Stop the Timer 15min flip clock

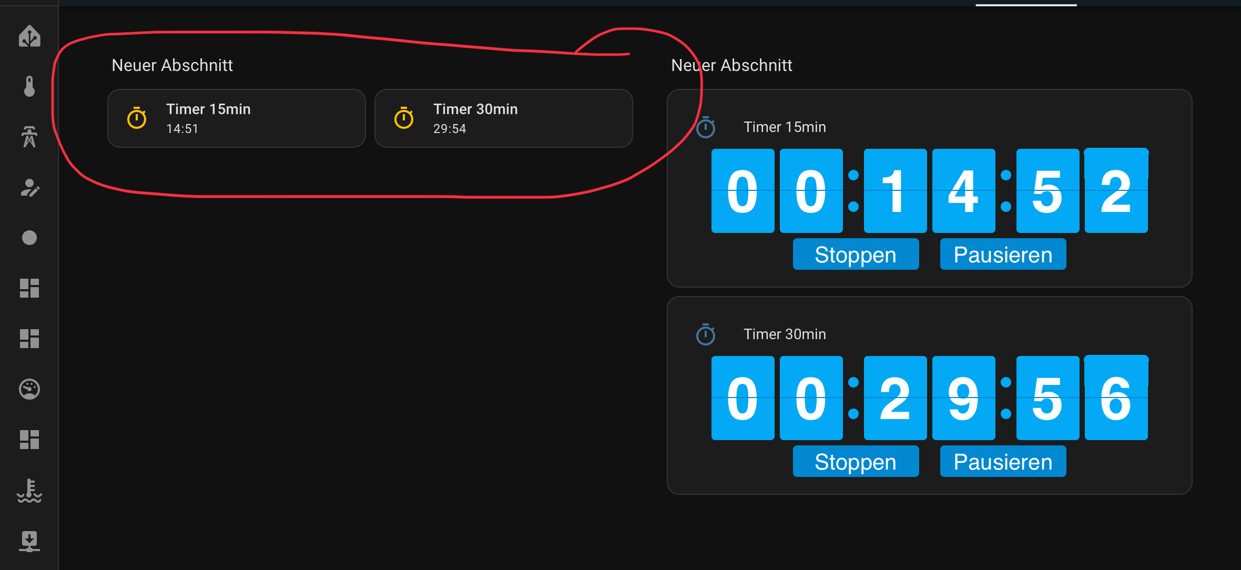(856, 255)
